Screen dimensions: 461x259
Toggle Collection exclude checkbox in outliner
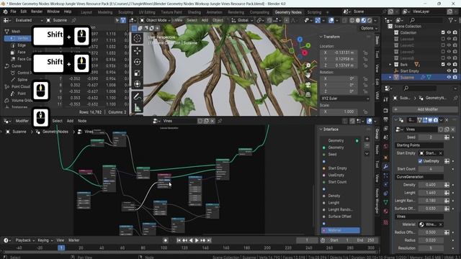coord(443,32)
